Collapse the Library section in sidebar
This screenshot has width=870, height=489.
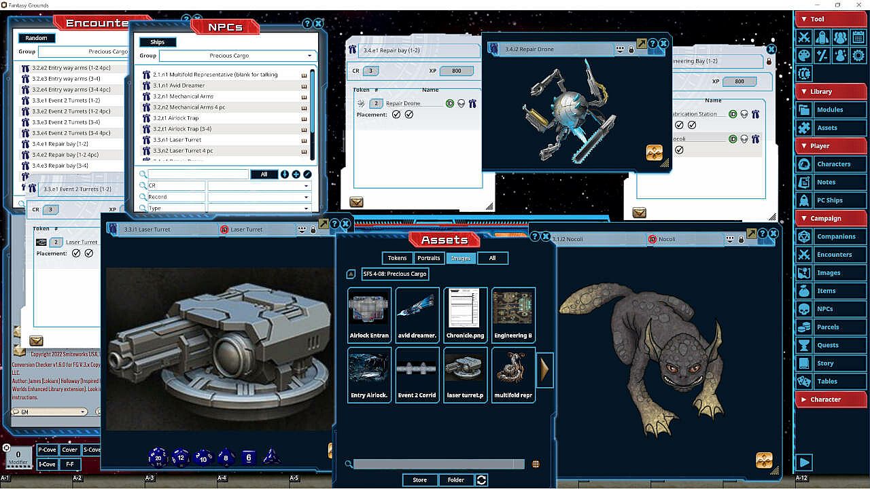[831, 91]
